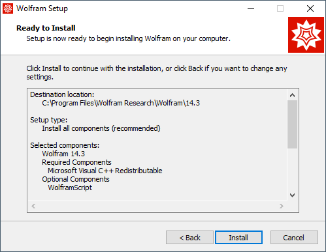
Task: Click the empty track below the scrollbar thumb
Action: tap(292, 169)
